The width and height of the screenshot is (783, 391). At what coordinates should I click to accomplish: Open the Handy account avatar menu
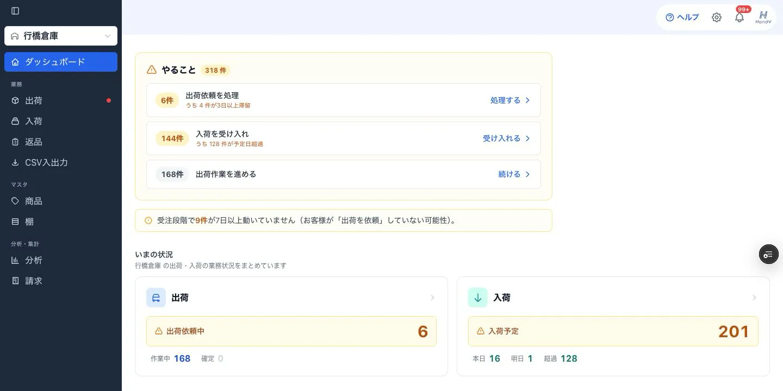coord(763,17)
